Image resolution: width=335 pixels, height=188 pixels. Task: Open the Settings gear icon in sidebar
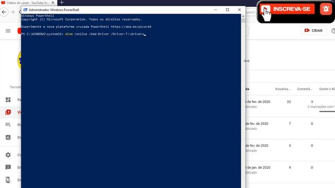(x=8, y=155)
